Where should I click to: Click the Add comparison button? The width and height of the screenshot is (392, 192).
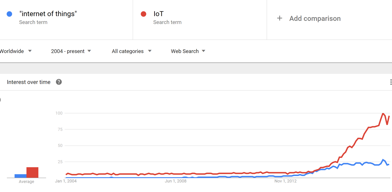[x=309, y=18]
